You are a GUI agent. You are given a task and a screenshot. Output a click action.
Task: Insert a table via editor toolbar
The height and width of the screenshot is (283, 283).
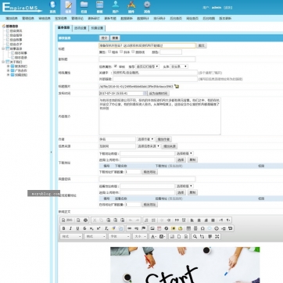click(188, 228)
